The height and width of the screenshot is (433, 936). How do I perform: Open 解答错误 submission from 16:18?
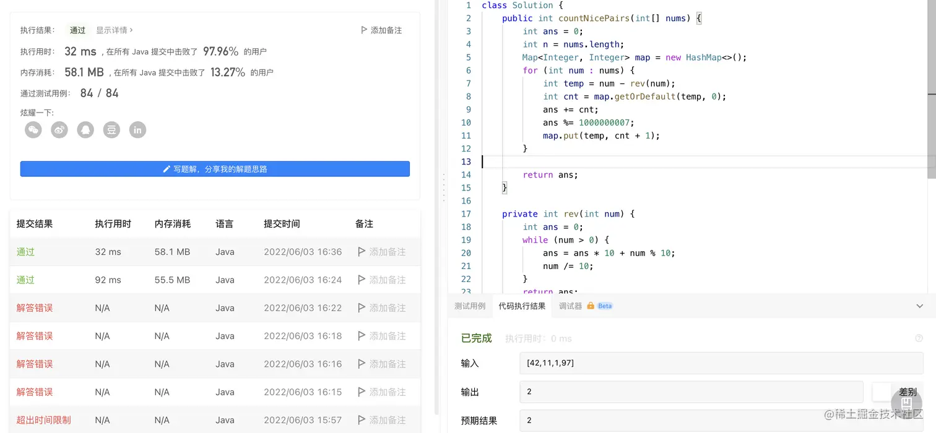click(x=35, y=336)
